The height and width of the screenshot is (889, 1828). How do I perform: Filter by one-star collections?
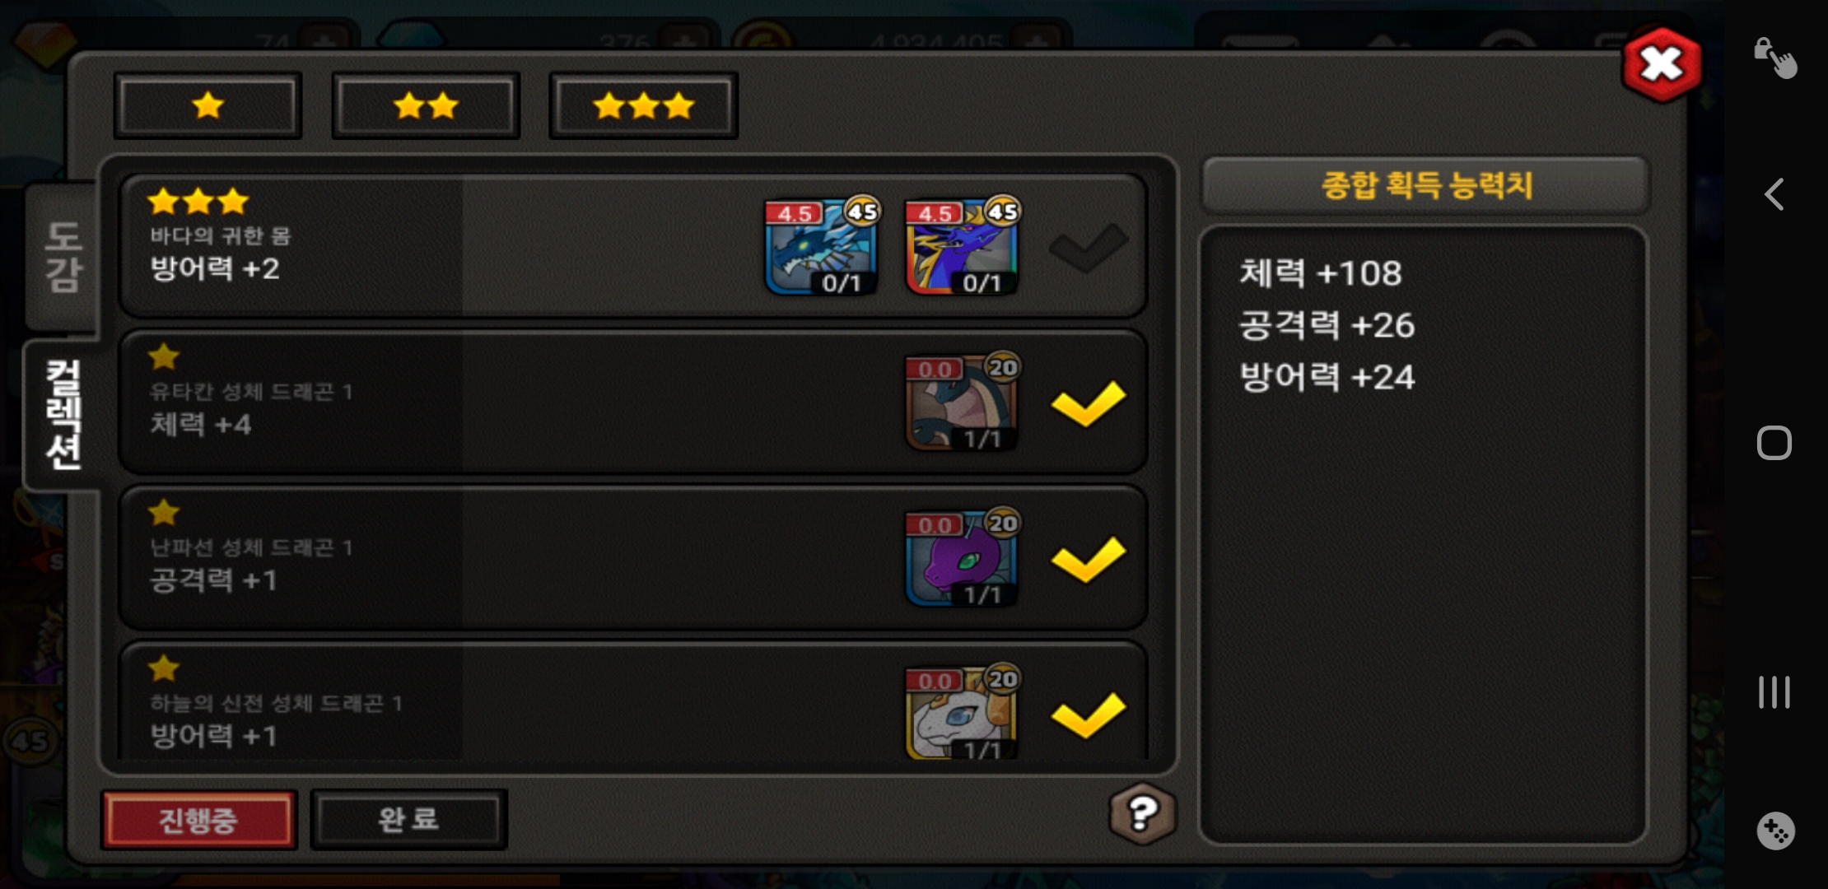(208, 105)
